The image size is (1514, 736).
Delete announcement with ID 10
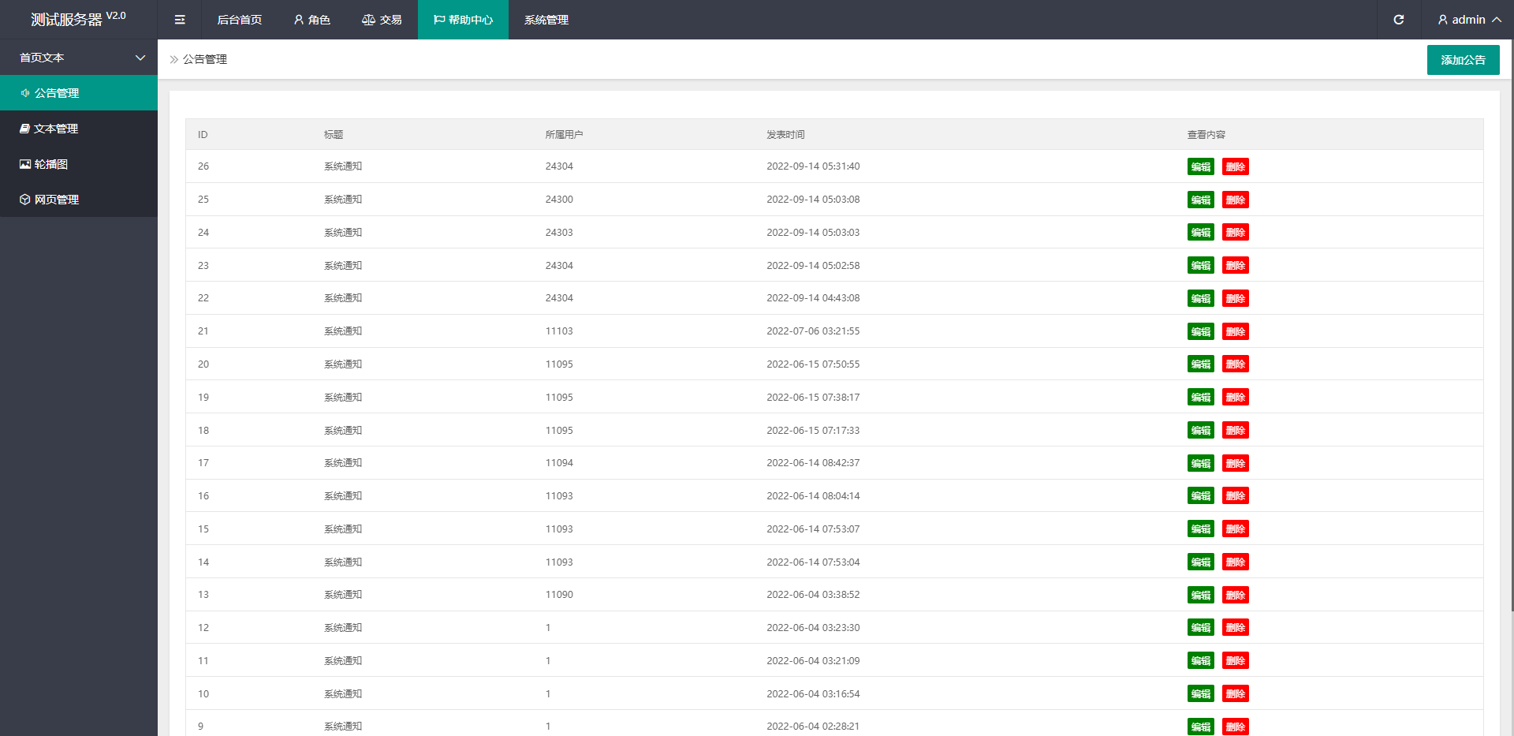coord(1235,693)
